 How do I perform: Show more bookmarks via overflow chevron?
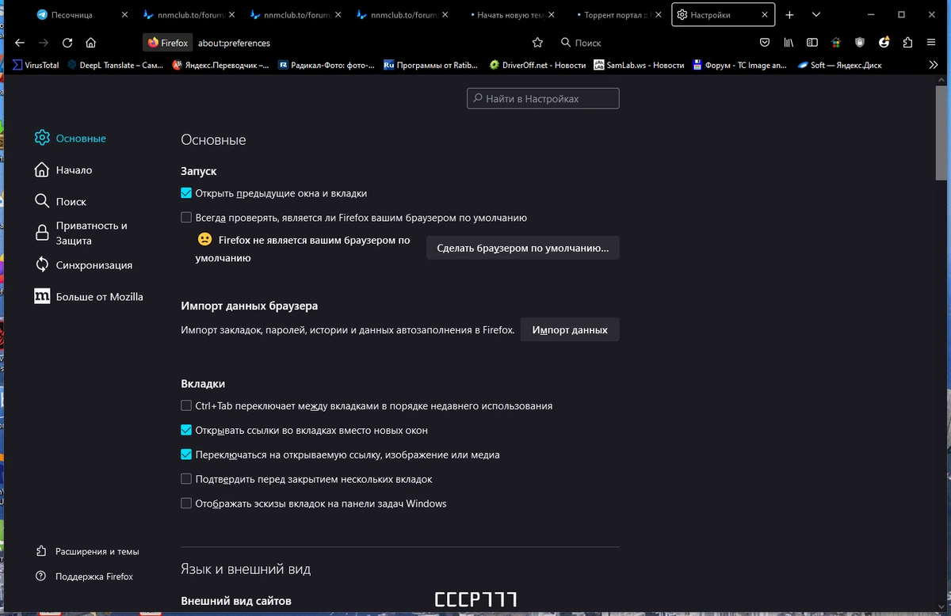coord(934,65)
